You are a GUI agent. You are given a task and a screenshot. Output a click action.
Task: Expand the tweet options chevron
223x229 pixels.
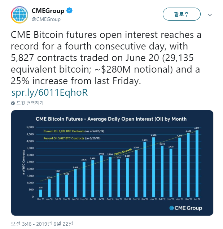tap(210, 15)
